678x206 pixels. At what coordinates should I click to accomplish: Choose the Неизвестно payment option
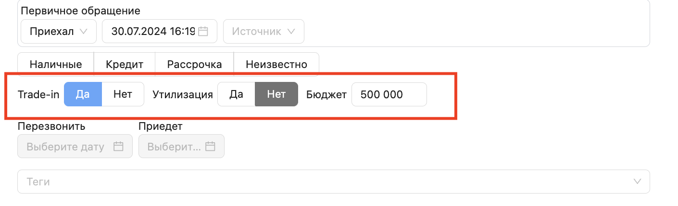tap(276, 64)
